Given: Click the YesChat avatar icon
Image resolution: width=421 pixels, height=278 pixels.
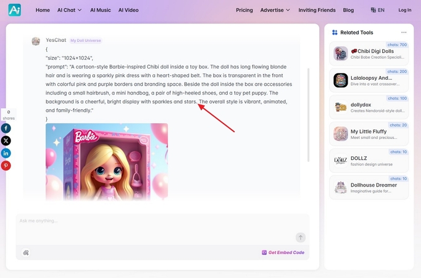Looking at the screenshot, I should (x=36, y=41).
